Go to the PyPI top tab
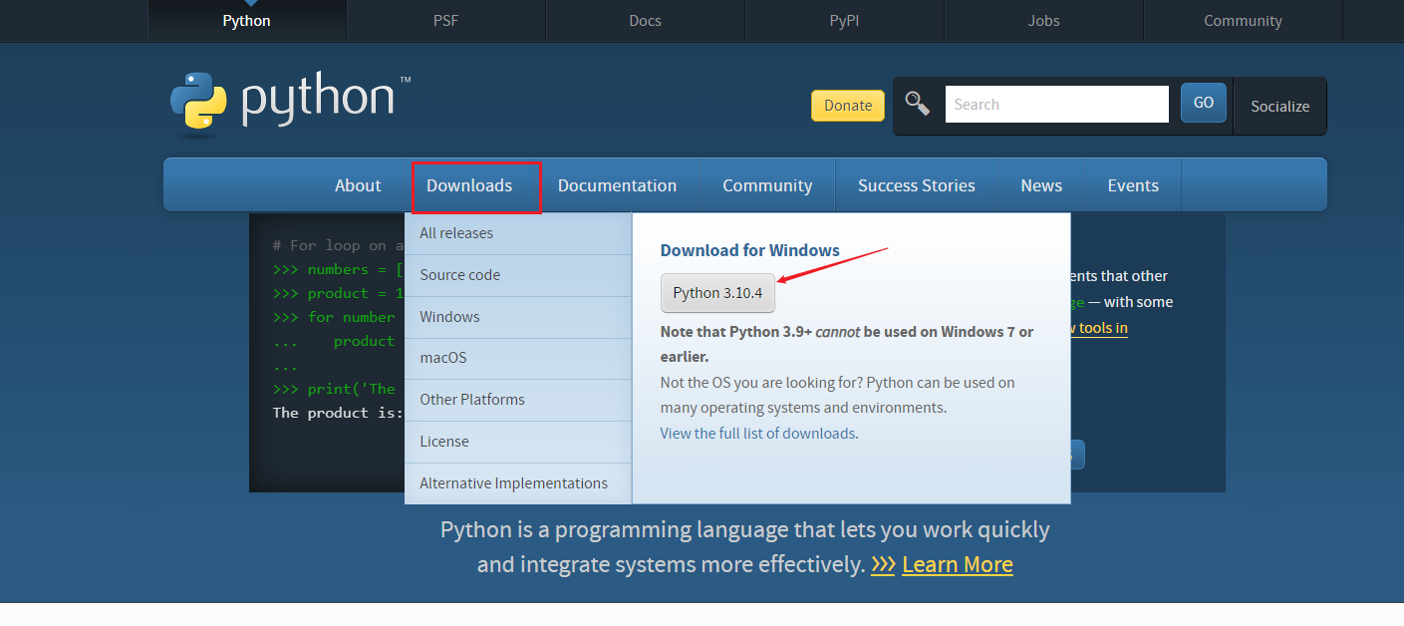The image size is (1404, 626). pyautogui.click(x=844, y=20)
